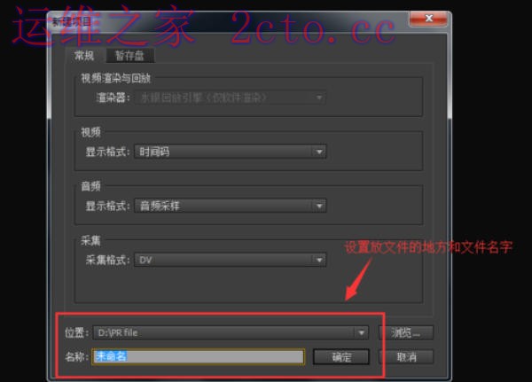Switch to the 常规 tab
The image size is (532, 382).
point(84,56)
